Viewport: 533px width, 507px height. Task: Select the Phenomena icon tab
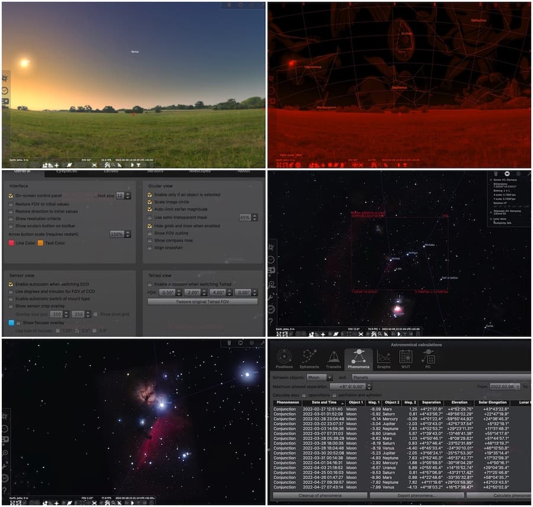click(358, 359)
